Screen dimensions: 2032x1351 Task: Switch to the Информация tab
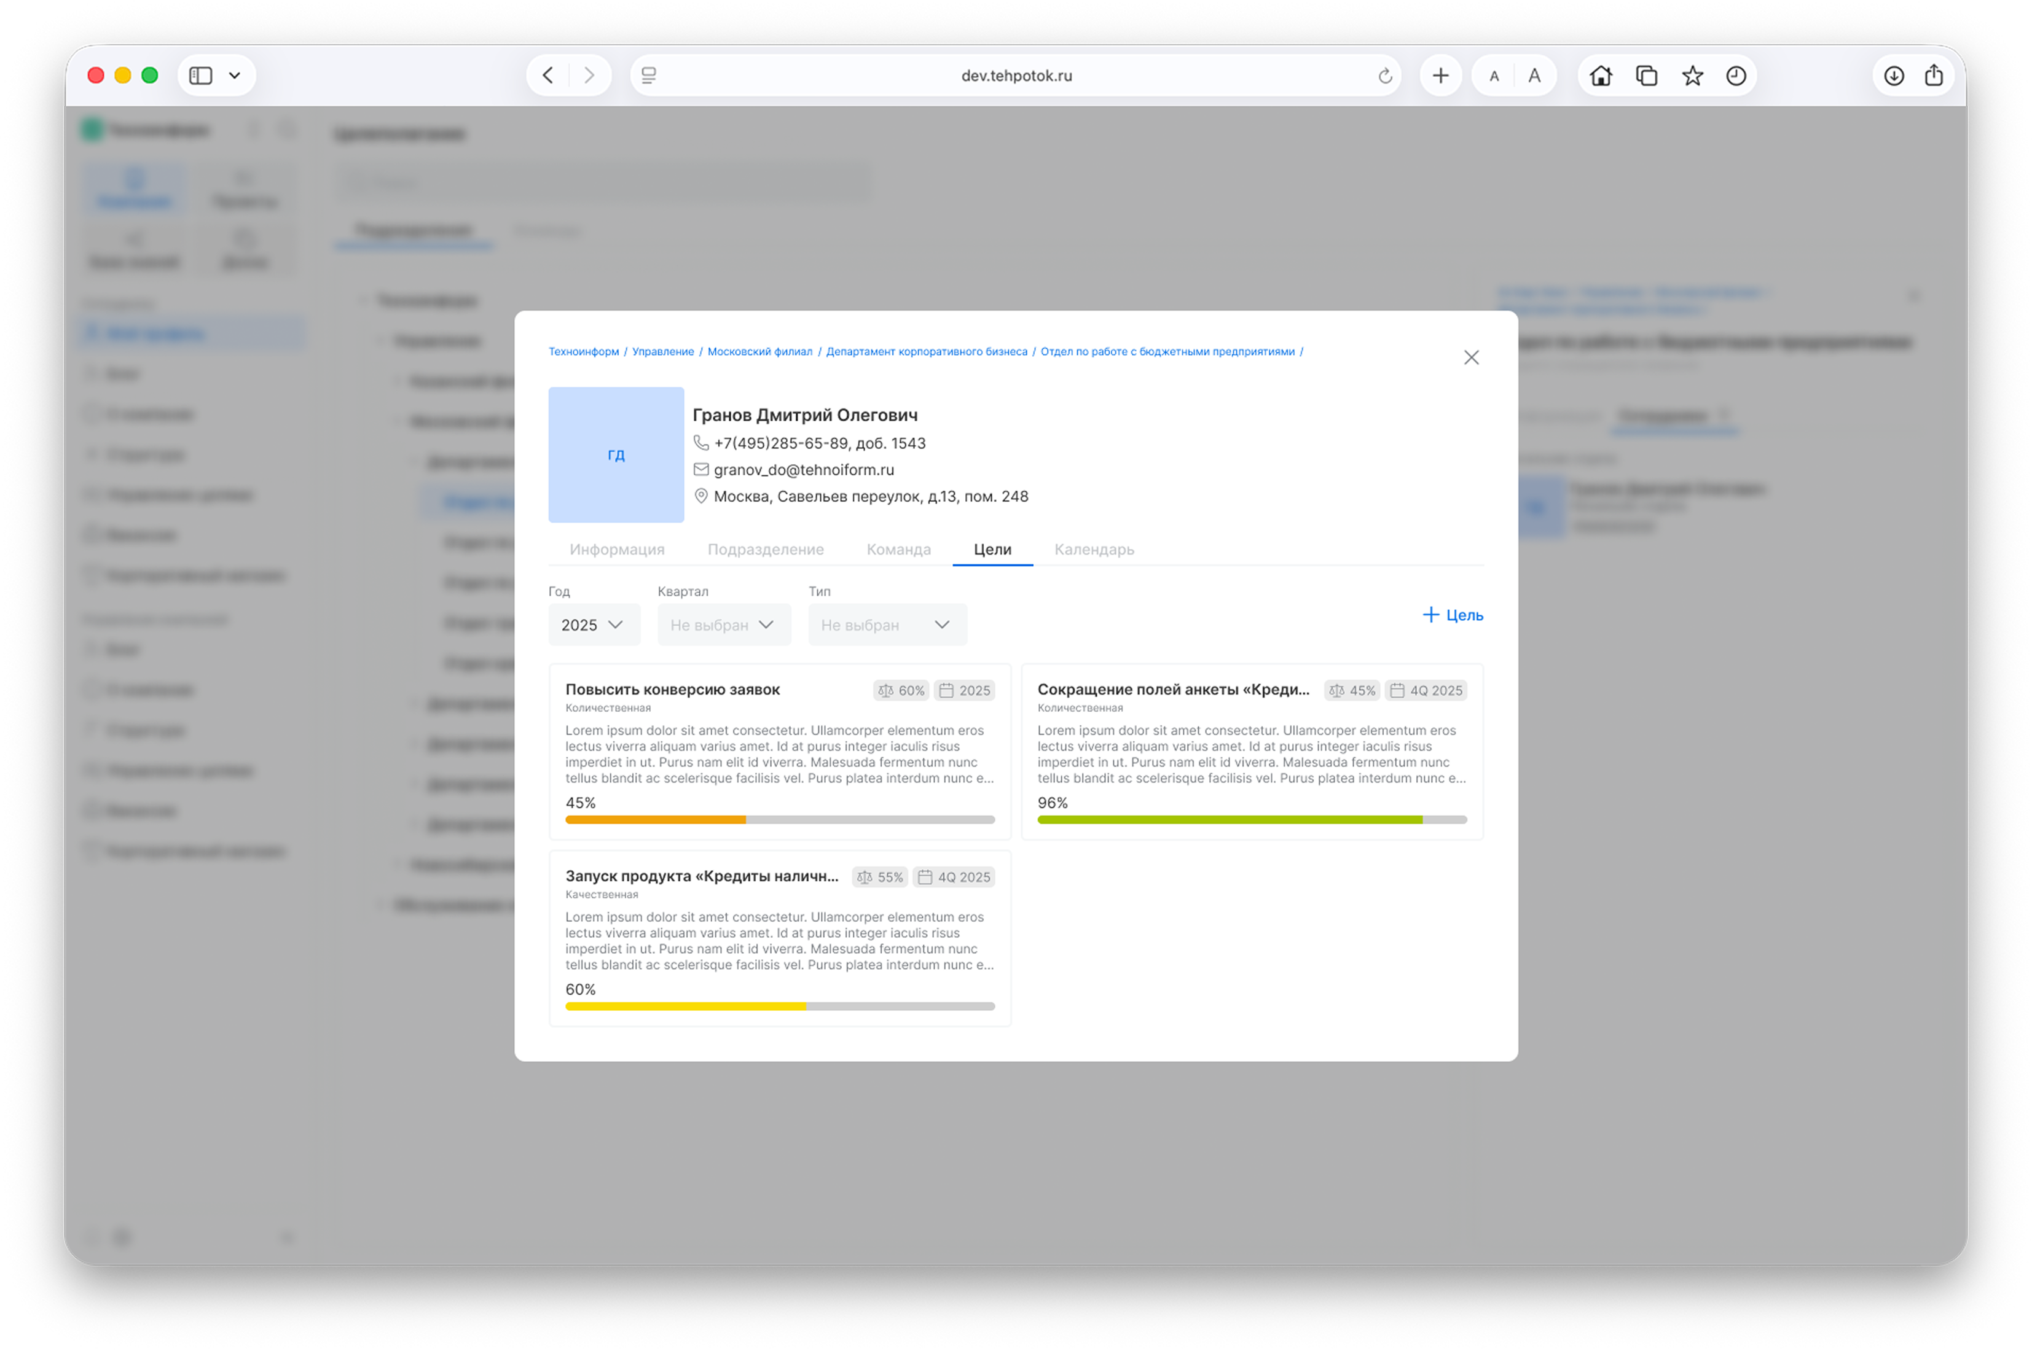616,550
